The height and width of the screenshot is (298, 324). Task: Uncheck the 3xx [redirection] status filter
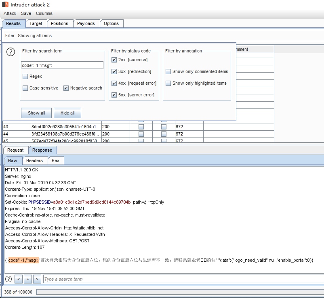click(x=114, y=71)
